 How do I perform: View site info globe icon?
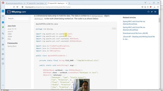pos(22,7)
